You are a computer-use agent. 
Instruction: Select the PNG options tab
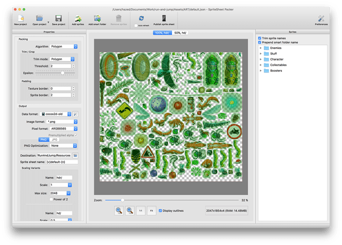[x=44, y=140]
